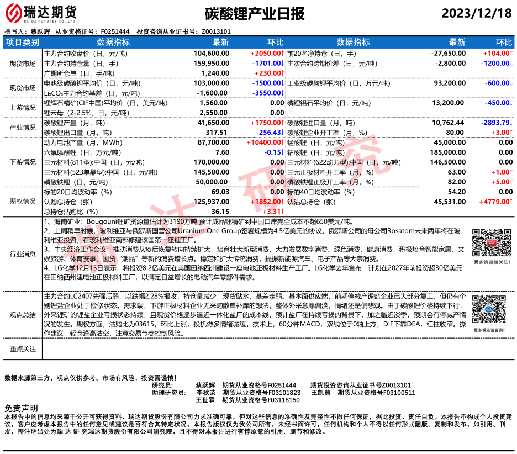Click the empty 重点关注 content field
Screen dimensions: 517x454
point(276,349)
